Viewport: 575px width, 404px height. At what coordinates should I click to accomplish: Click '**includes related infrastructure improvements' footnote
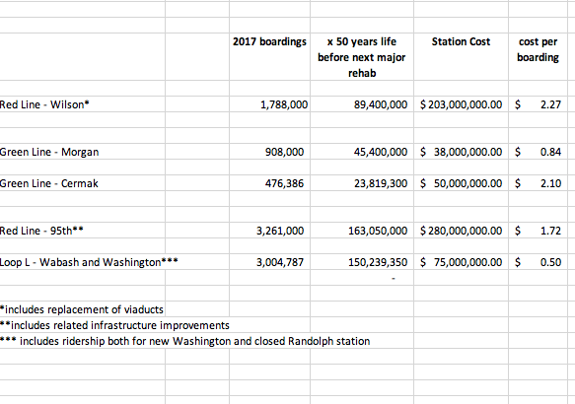pyautogui.click(x=114, y=325)
